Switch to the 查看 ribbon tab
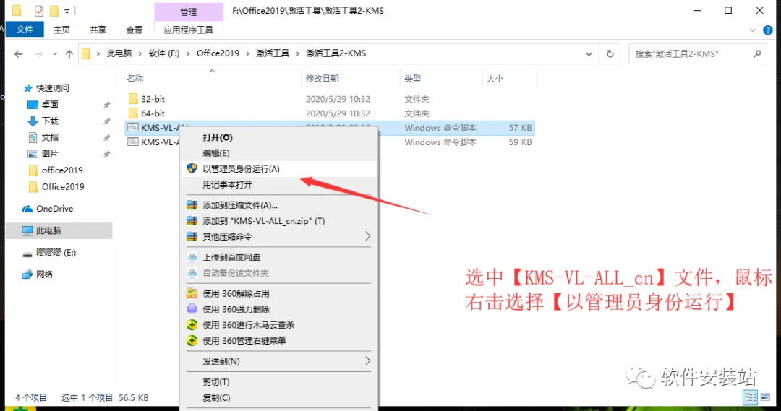The image size is (781, 411). click(x=134, y=30)
